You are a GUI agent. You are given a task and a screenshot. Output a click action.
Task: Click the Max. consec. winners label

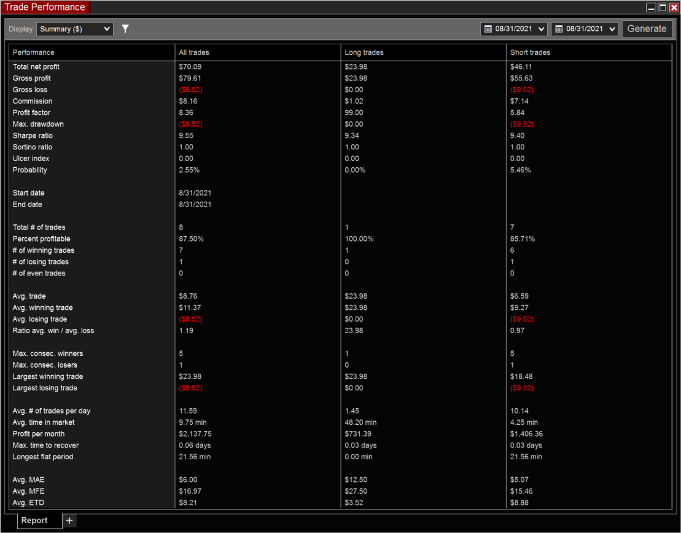[48, 353]
